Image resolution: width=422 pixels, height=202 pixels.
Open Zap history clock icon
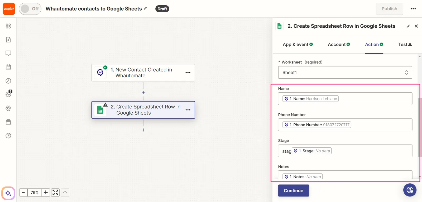pyautogui.click(x=8, y=81)
